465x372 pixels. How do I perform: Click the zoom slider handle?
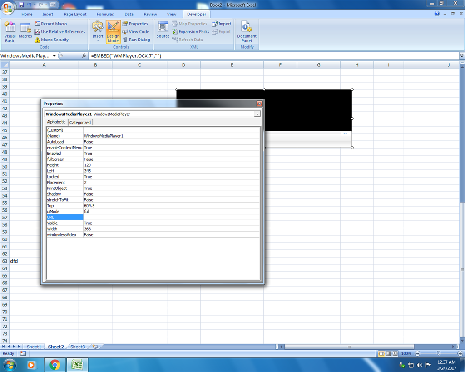coord(439,354)
